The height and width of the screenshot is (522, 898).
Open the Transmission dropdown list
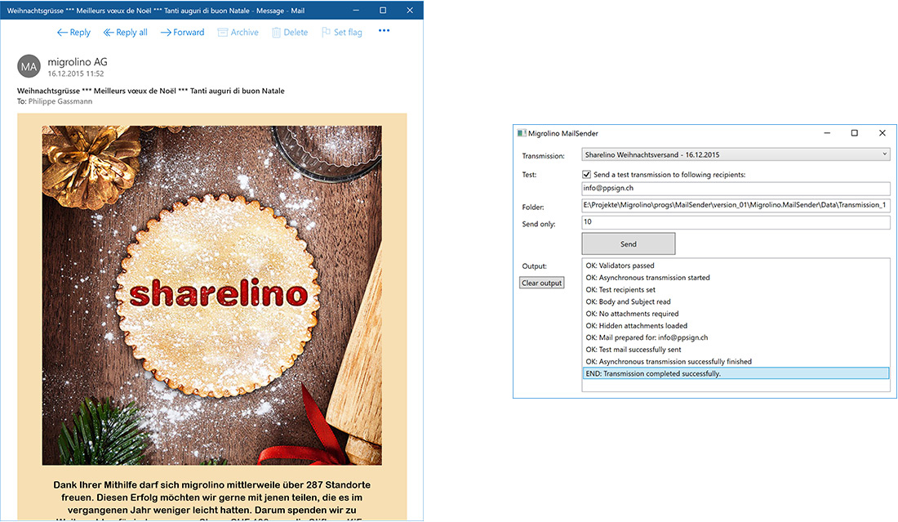(736, 154)
